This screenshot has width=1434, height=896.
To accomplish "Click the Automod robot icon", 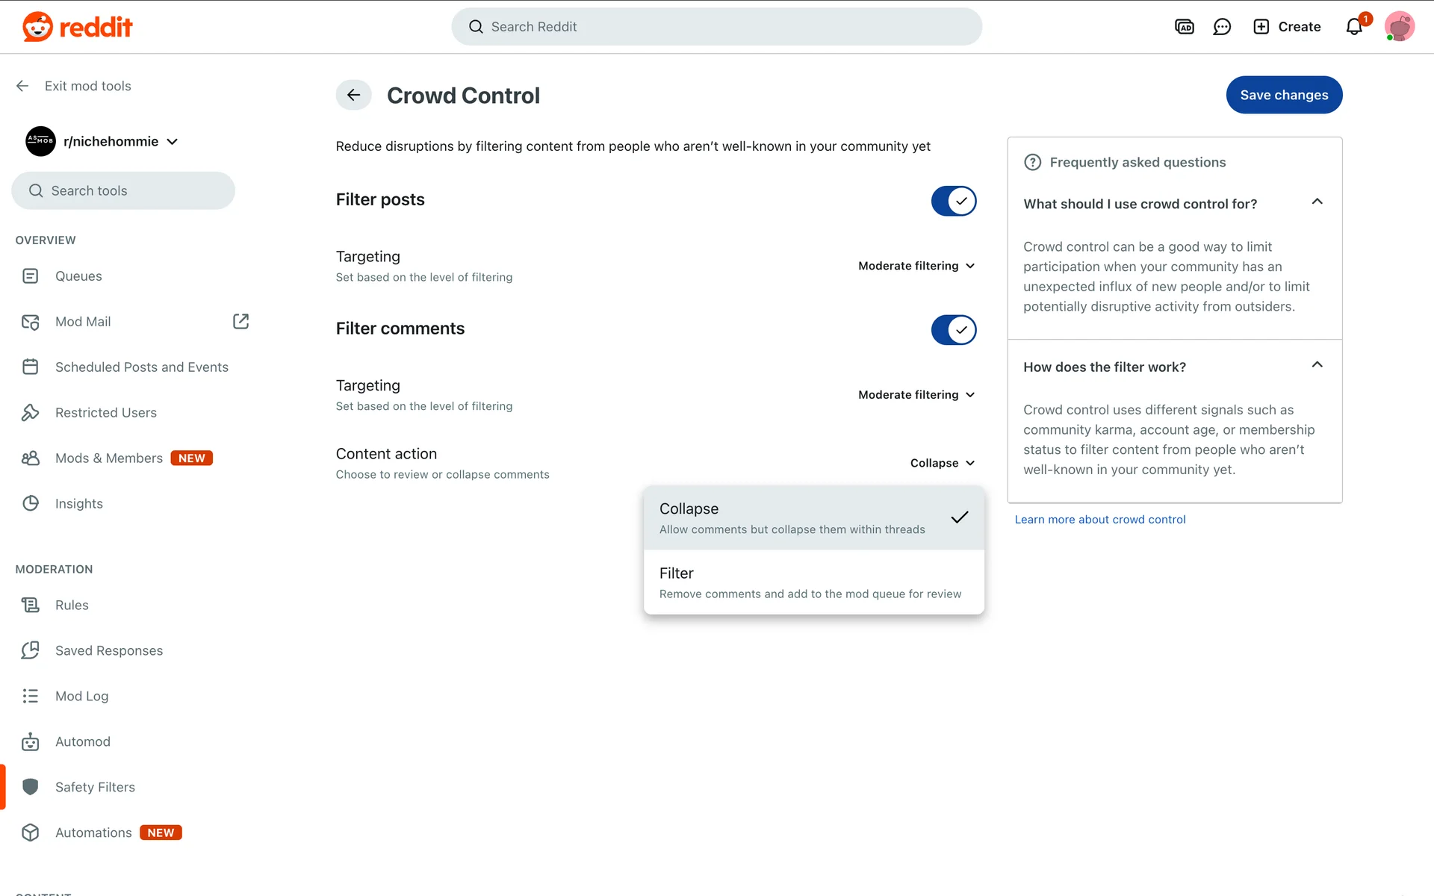I will coord(30,741).
